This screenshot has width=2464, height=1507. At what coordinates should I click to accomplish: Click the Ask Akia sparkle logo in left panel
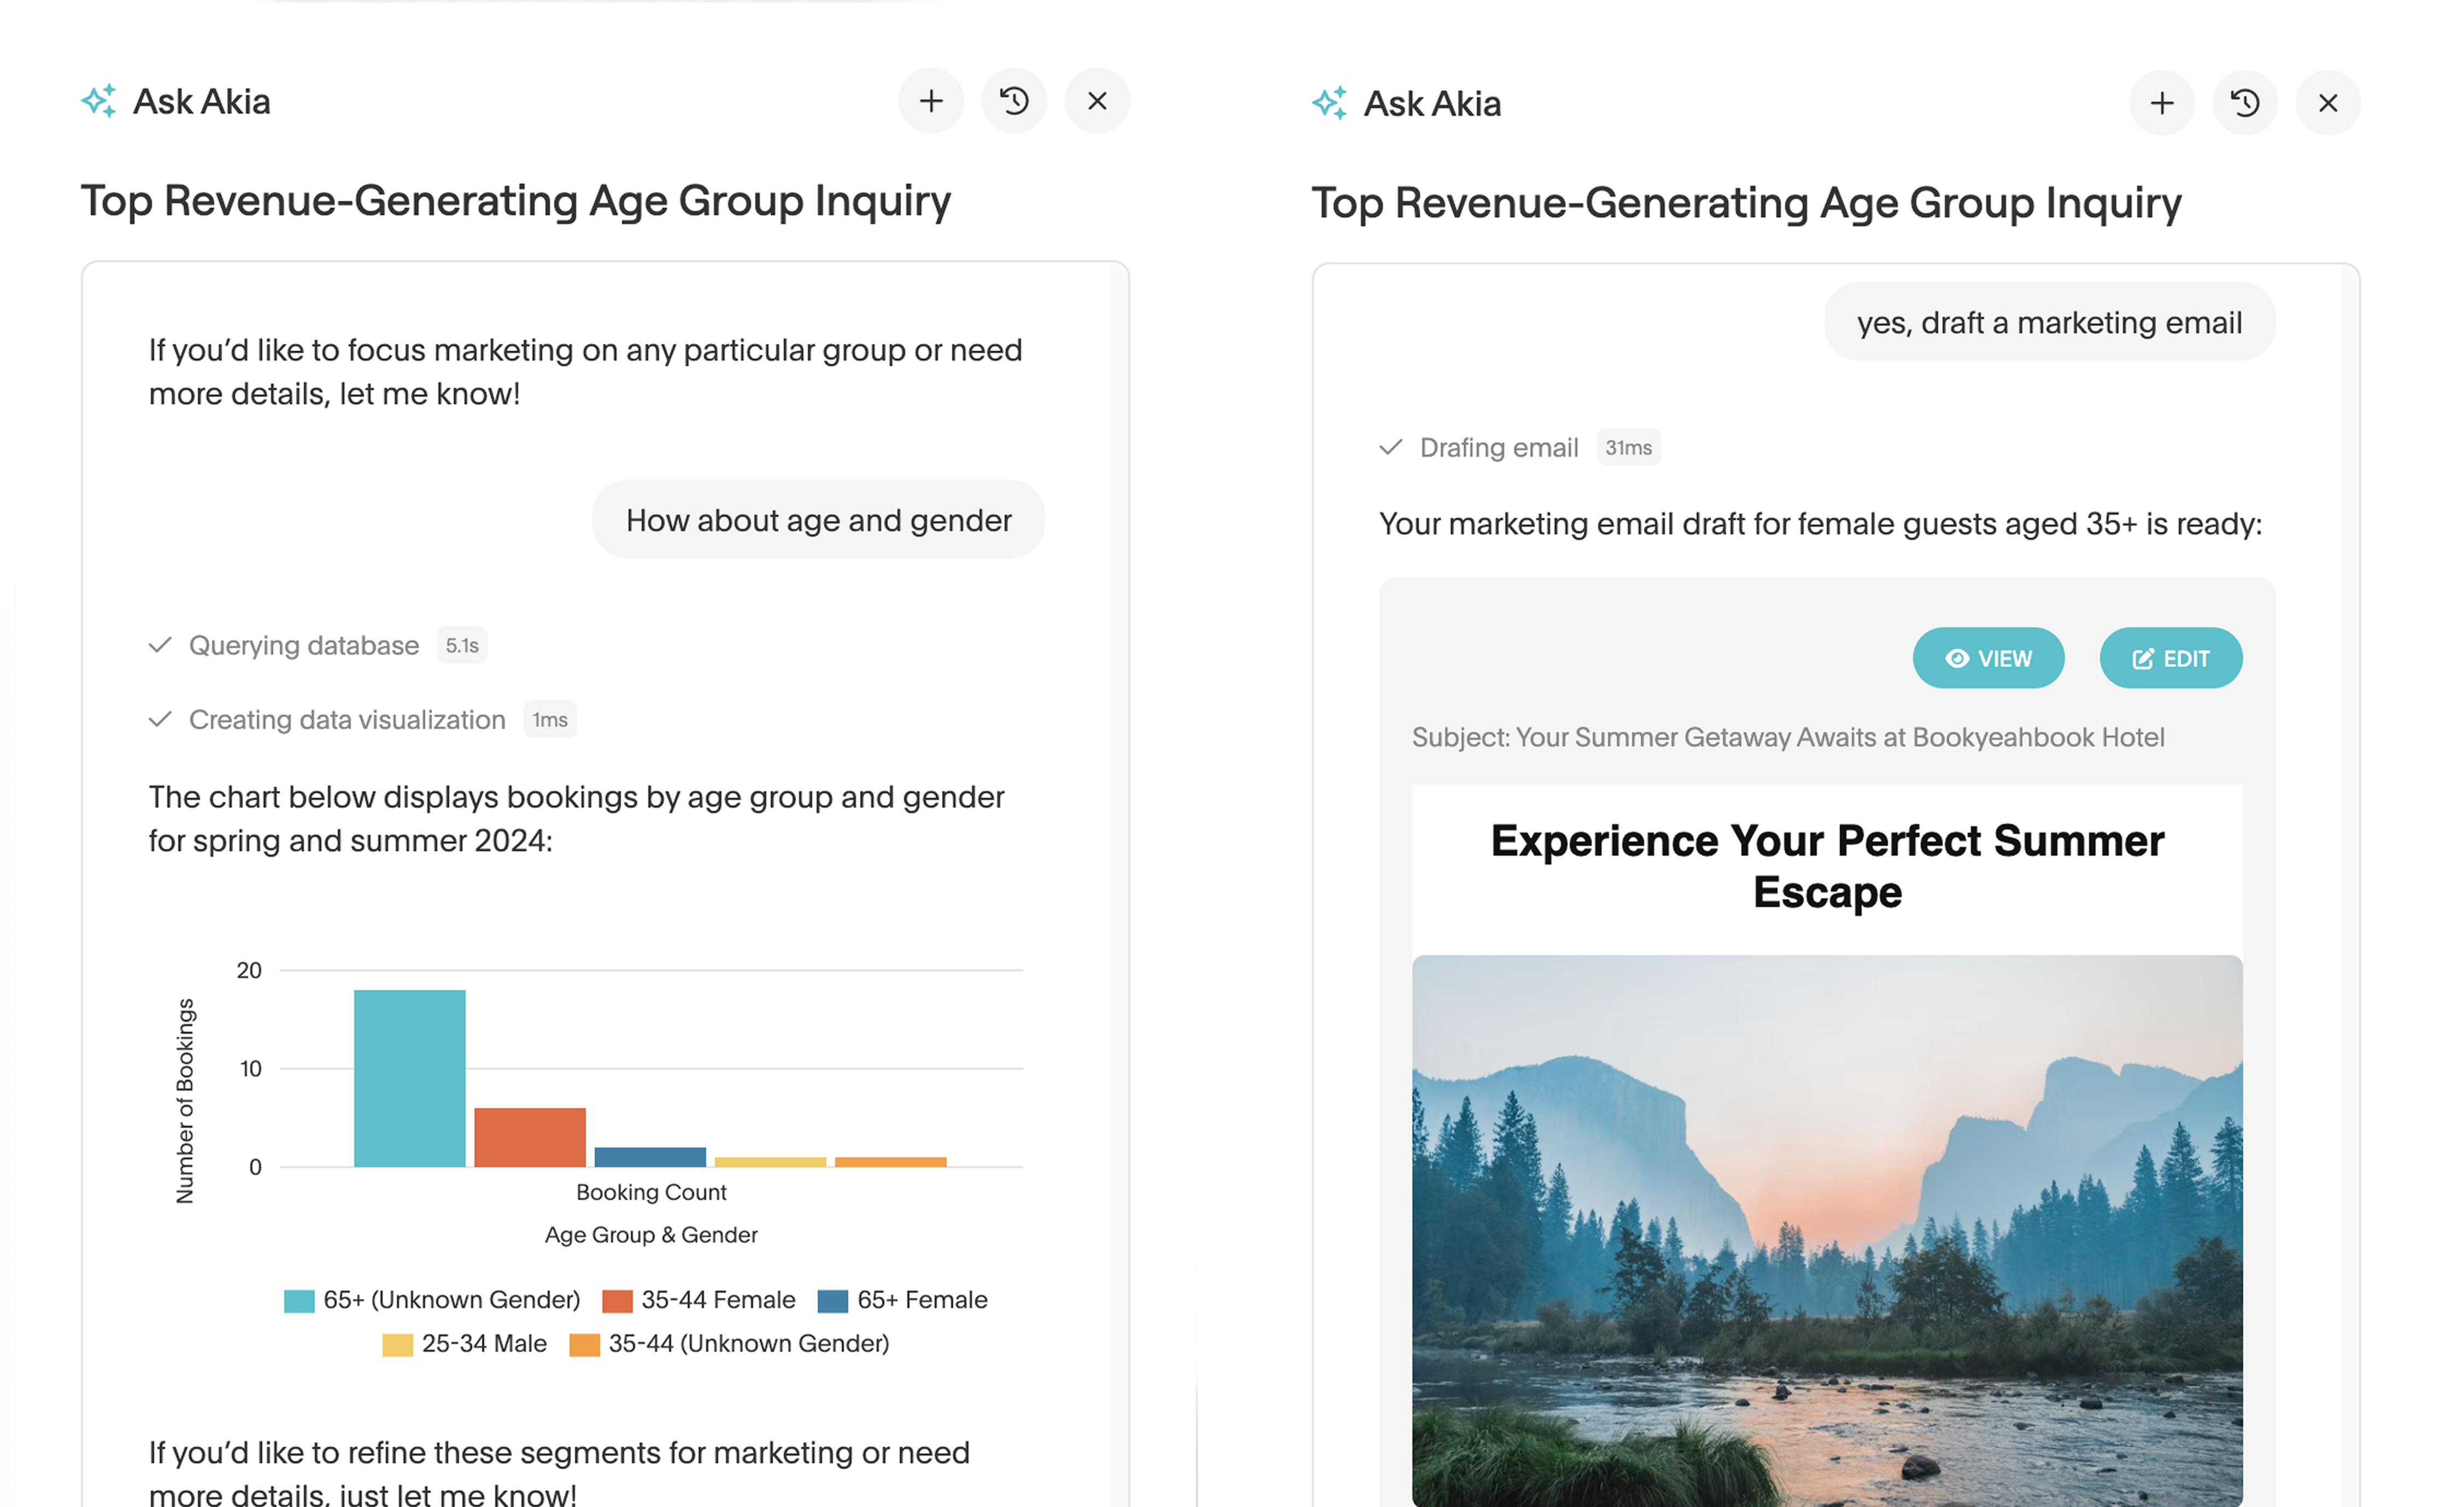coord(99,101)
